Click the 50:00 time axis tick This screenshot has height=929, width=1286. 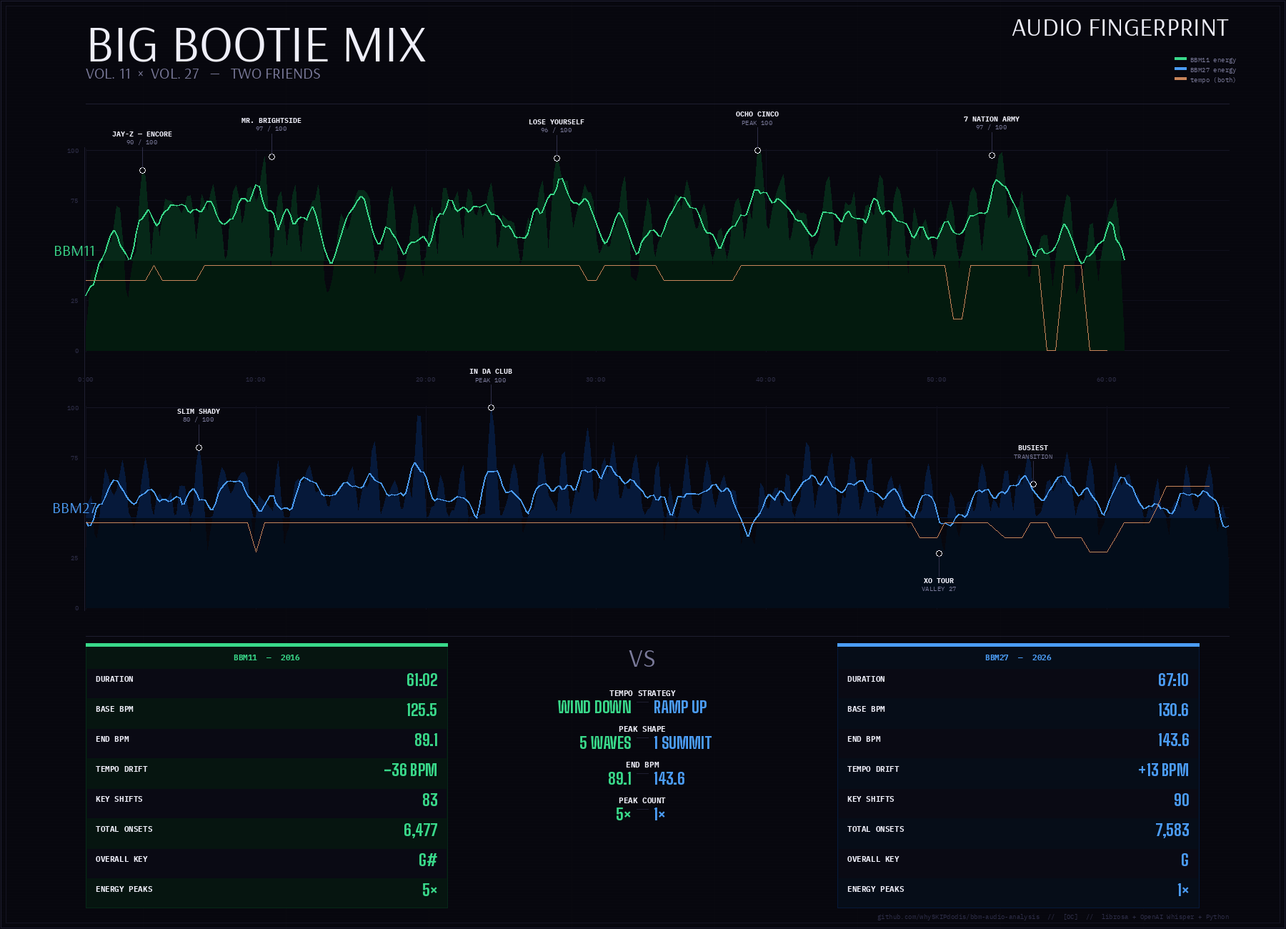(x=937, y=379)
